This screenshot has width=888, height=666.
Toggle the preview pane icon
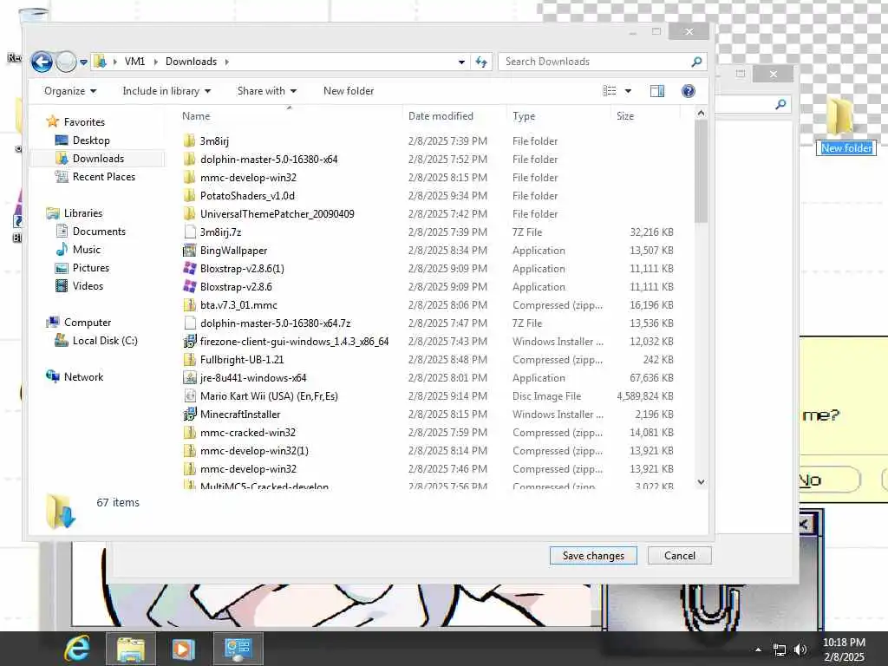point(657,91)
